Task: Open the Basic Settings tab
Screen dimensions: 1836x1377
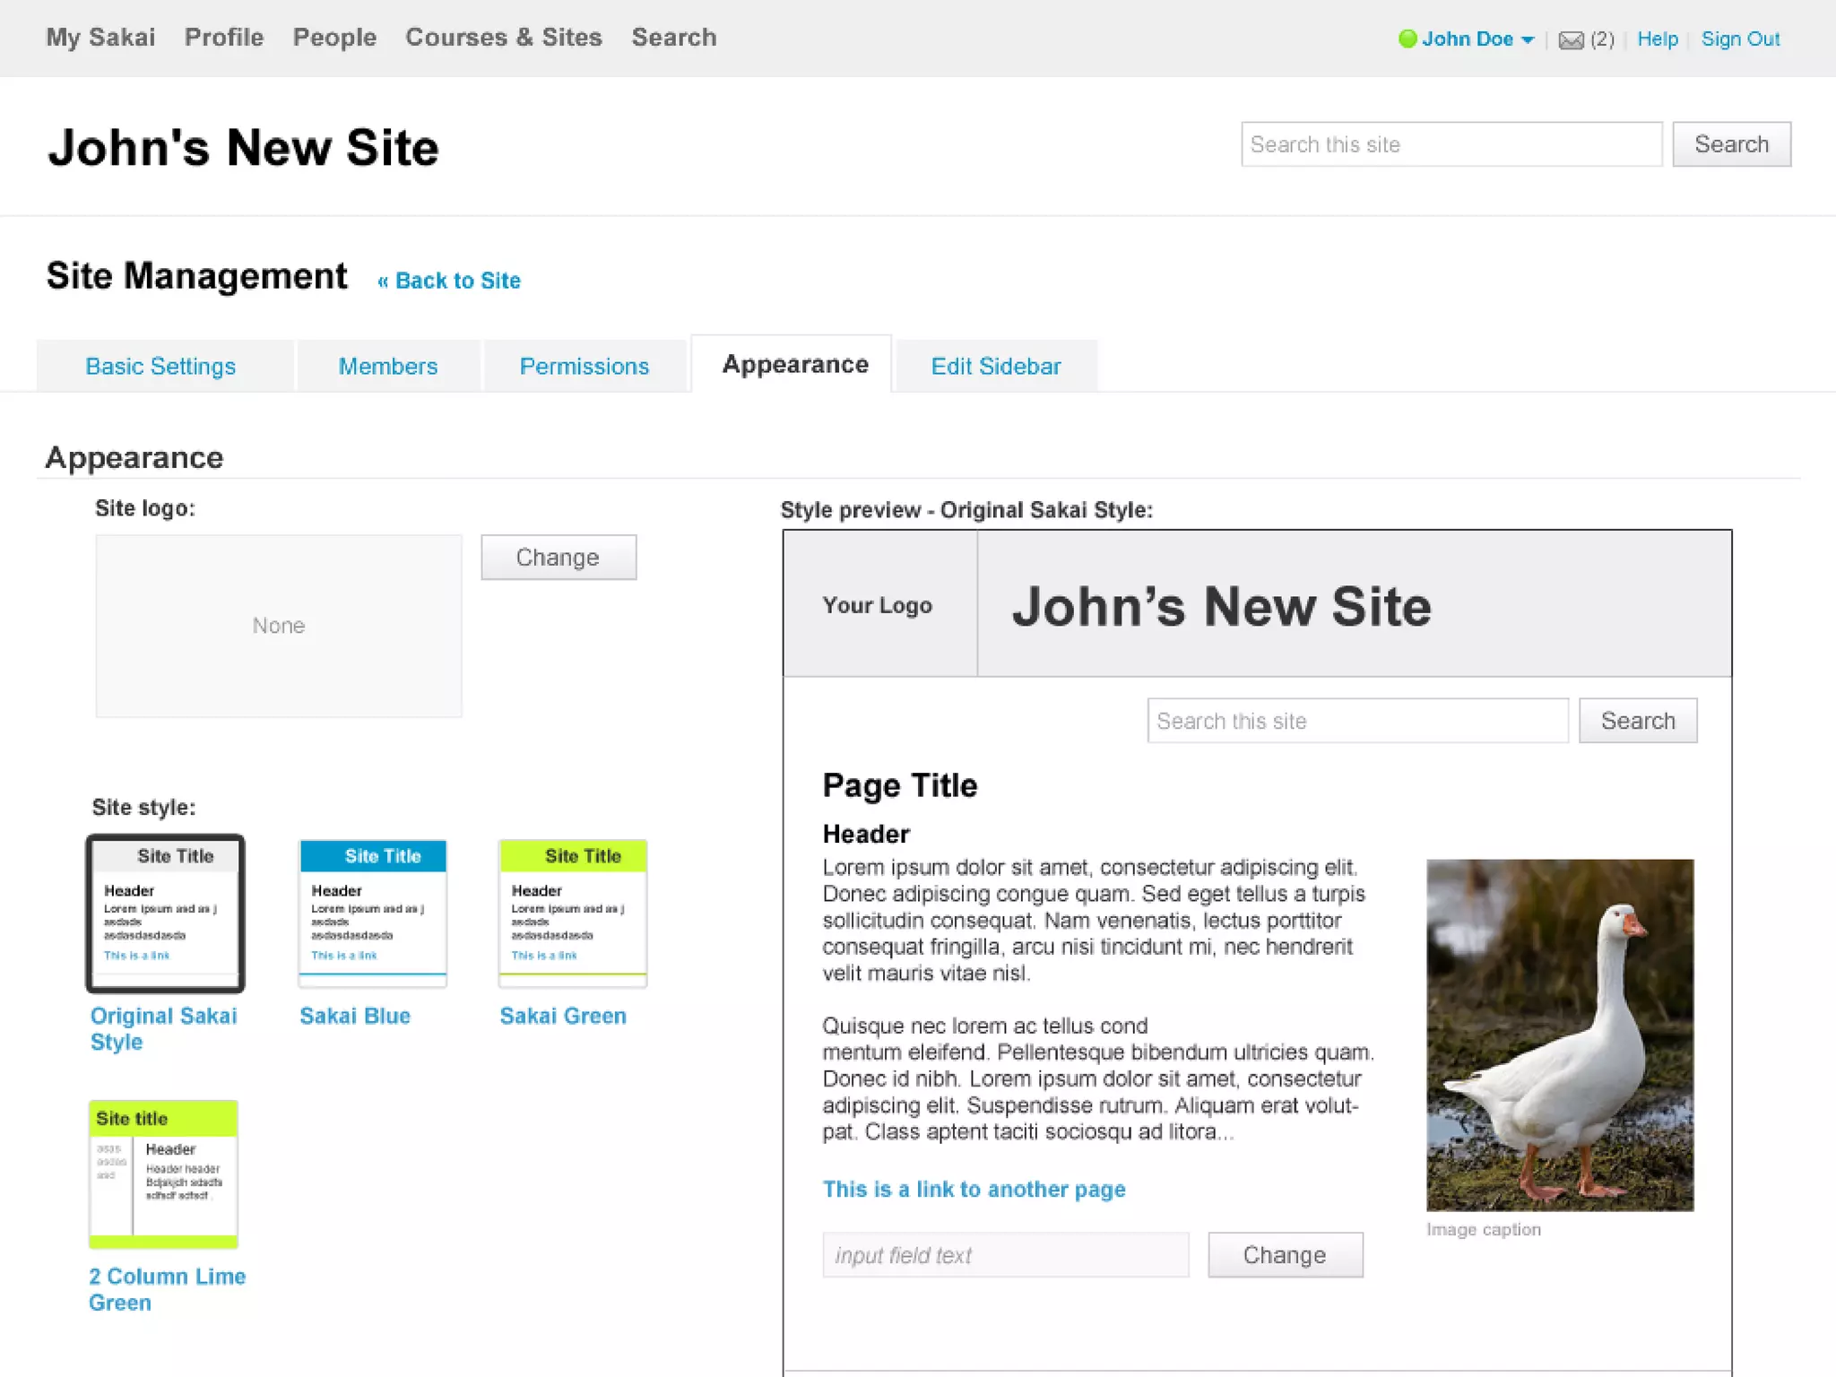Action: pyautogui.click(x=160, y=367)
